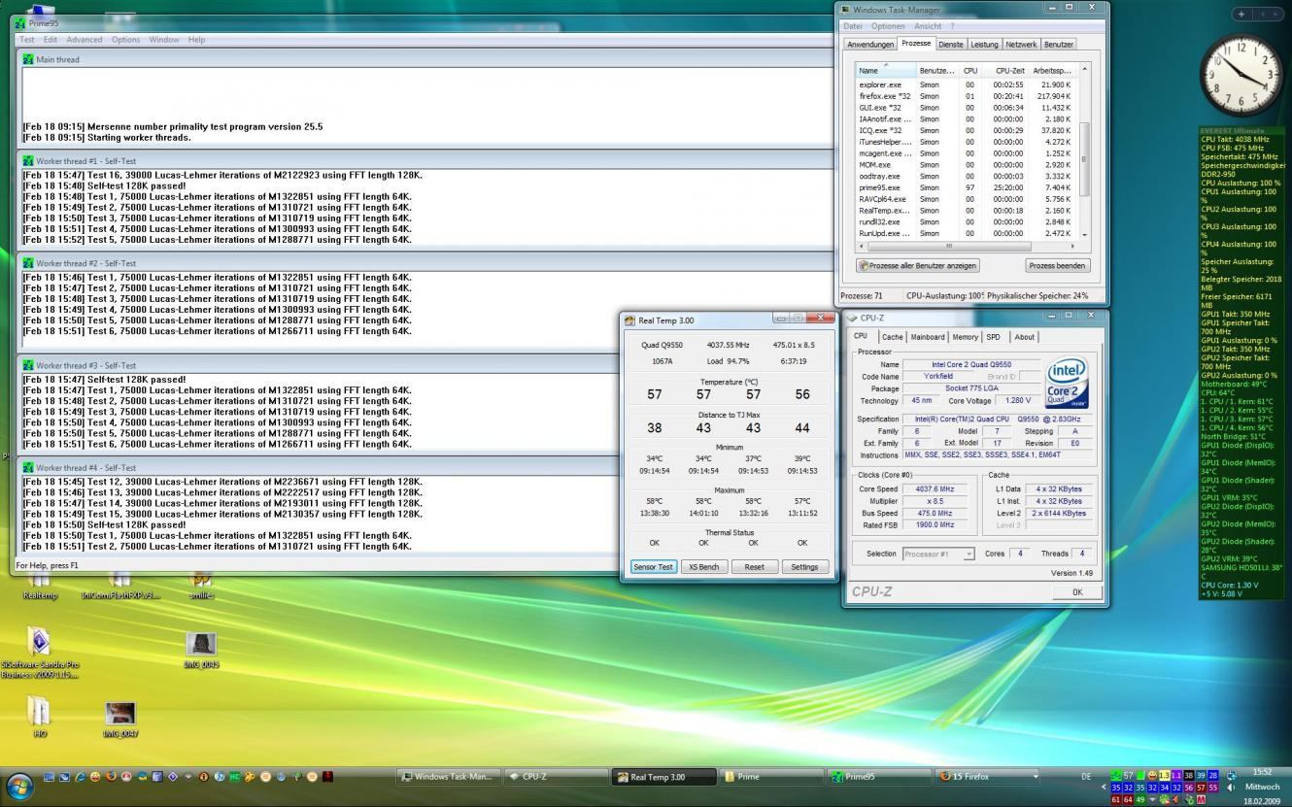Click Worker thread #3 window icon

coord(29,365)
